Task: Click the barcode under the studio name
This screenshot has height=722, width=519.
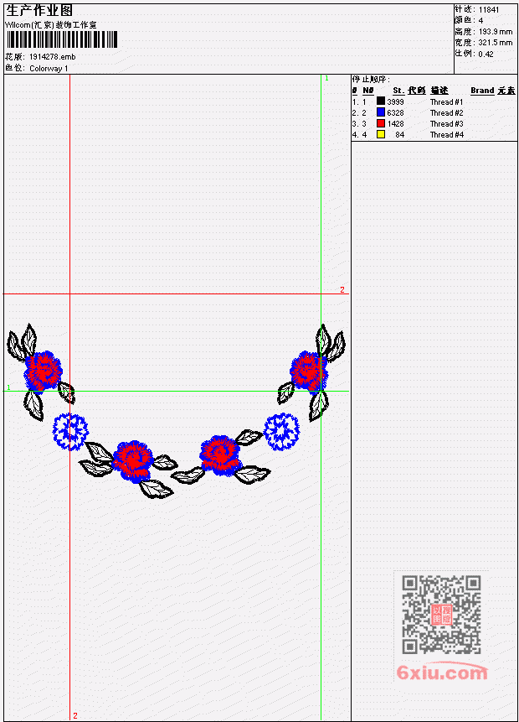Action: click(x=62, y=39)
